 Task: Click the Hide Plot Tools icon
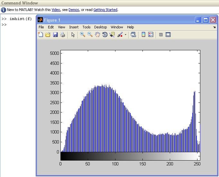click(x=161, y=34)
